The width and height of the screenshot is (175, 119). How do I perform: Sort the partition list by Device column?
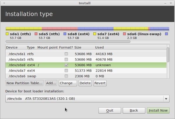click(x=12, y=47)
